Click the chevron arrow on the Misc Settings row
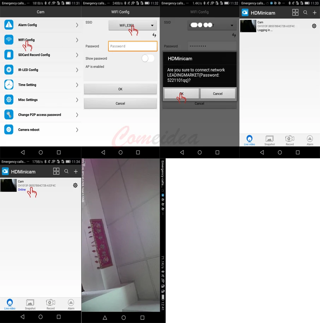The image size is (320, 323). (77, 100)
